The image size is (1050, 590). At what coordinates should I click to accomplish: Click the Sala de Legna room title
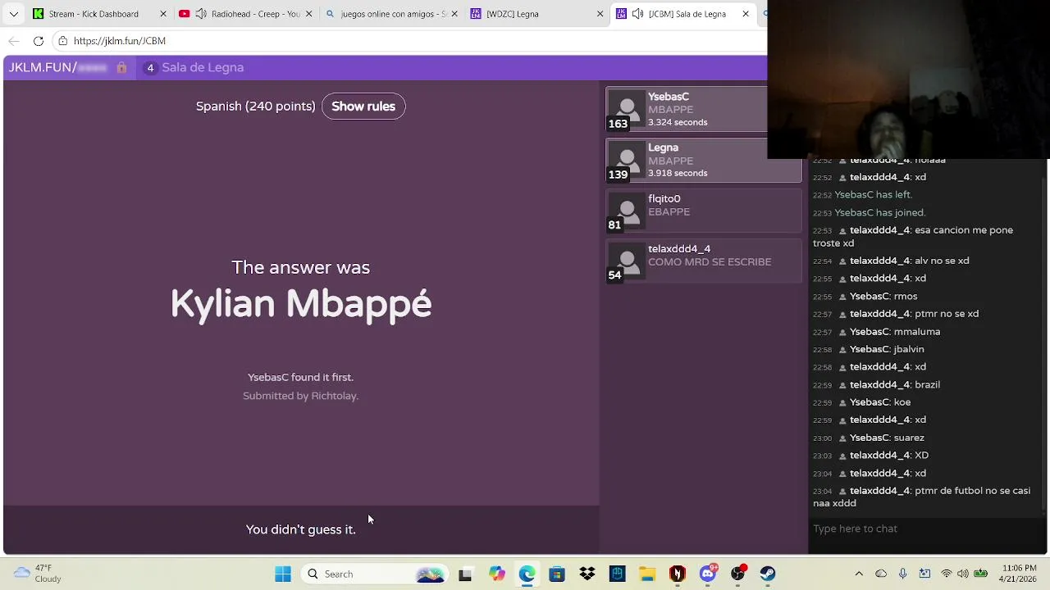(203, 67)
